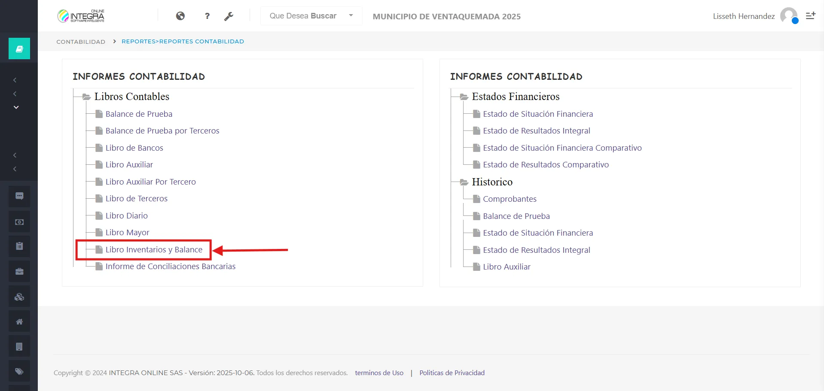Click the clipboard icon in sidebar
The width and height of the screenshot is (824, 391).
click(x=19, y=246)
